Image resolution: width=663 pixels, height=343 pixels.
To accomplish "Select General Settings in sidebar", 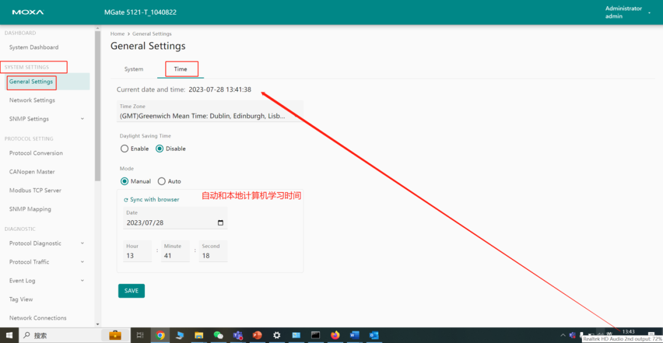I will [31, 82].
